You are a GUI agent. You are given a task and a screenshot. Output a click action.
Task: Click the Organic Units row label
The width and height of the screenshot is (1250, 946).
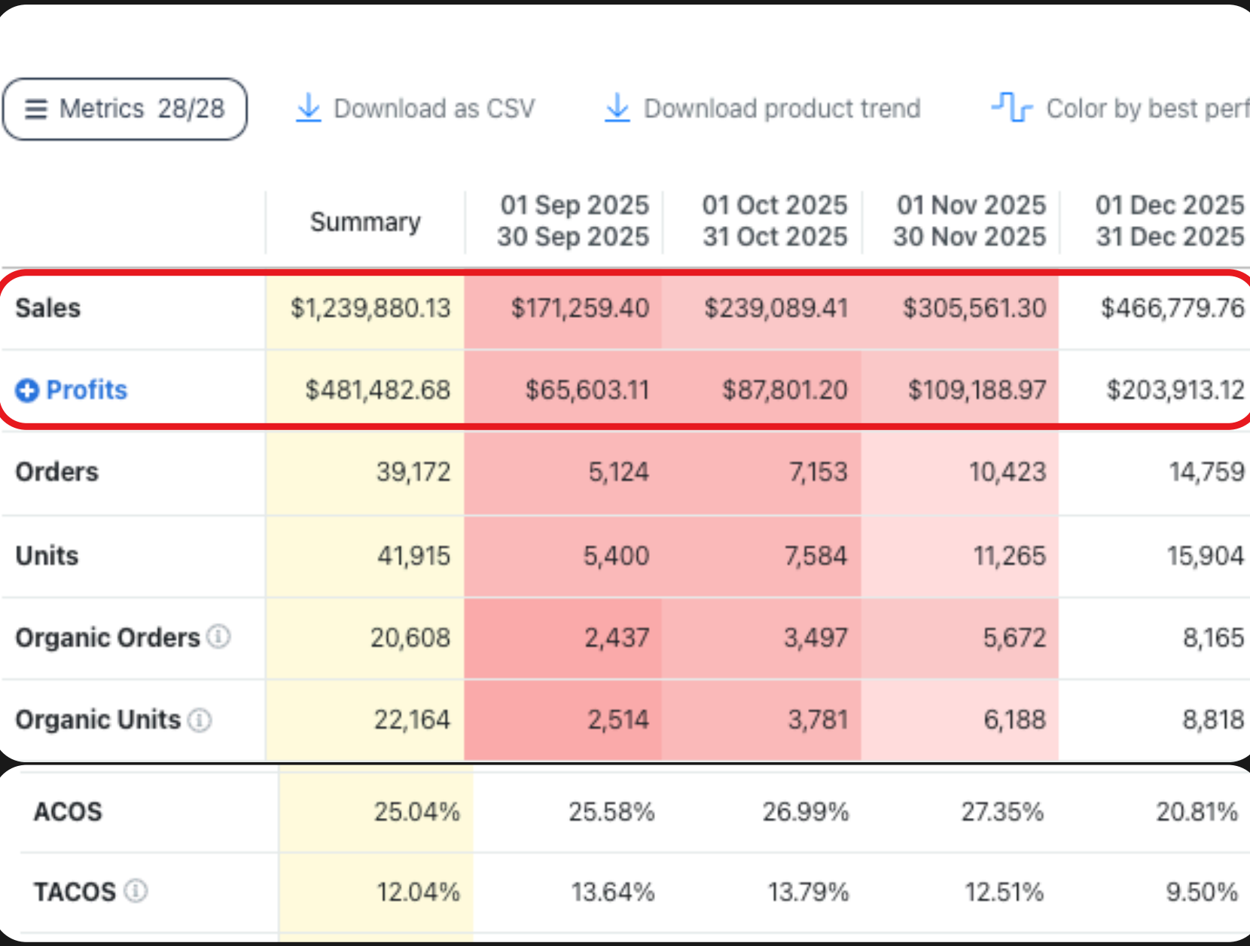tap(99, 720)
